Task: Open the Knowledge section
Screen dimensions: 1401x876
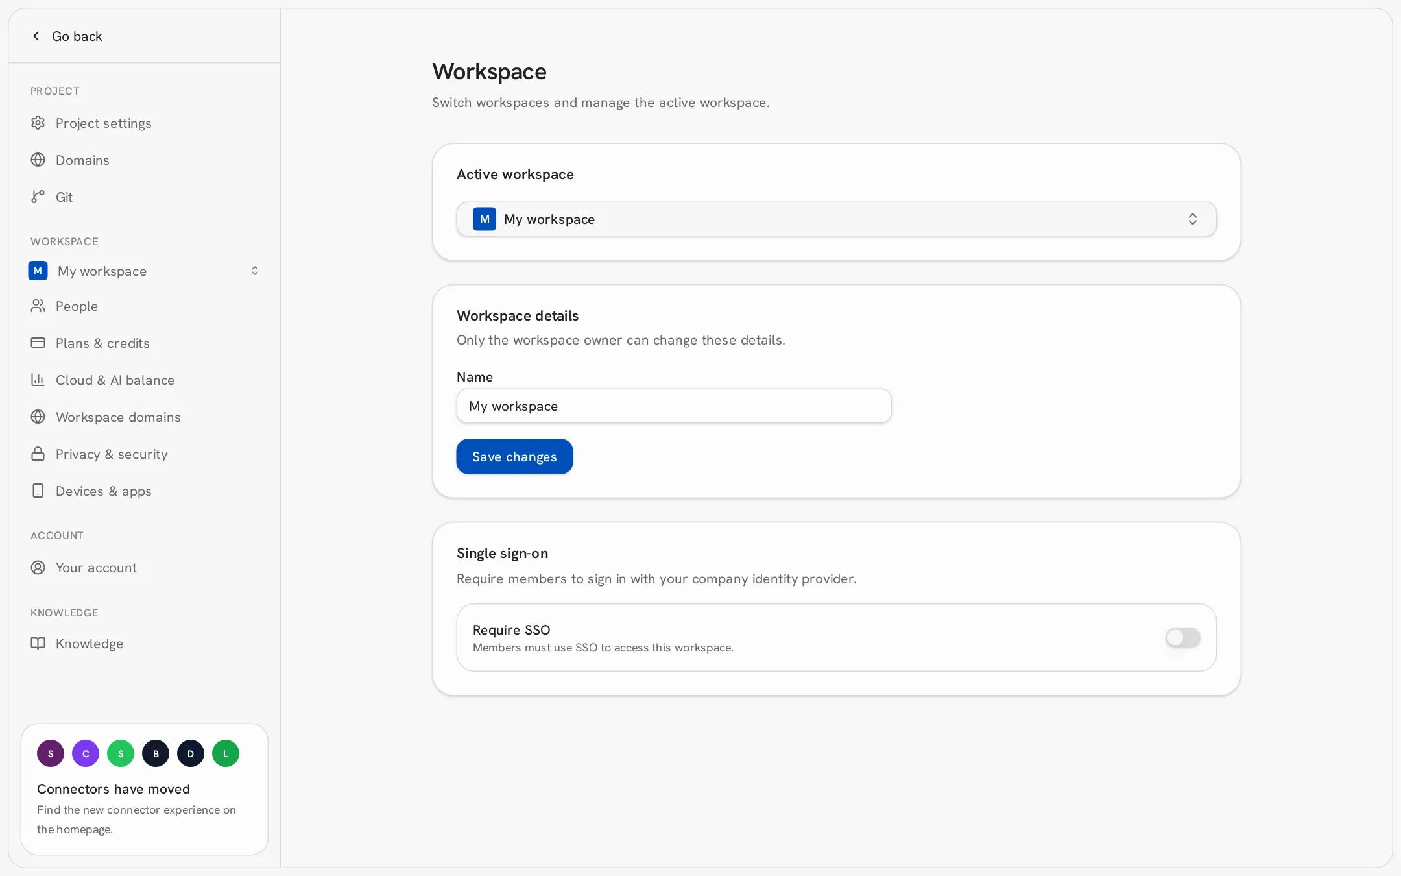Action: click(144, 643)
